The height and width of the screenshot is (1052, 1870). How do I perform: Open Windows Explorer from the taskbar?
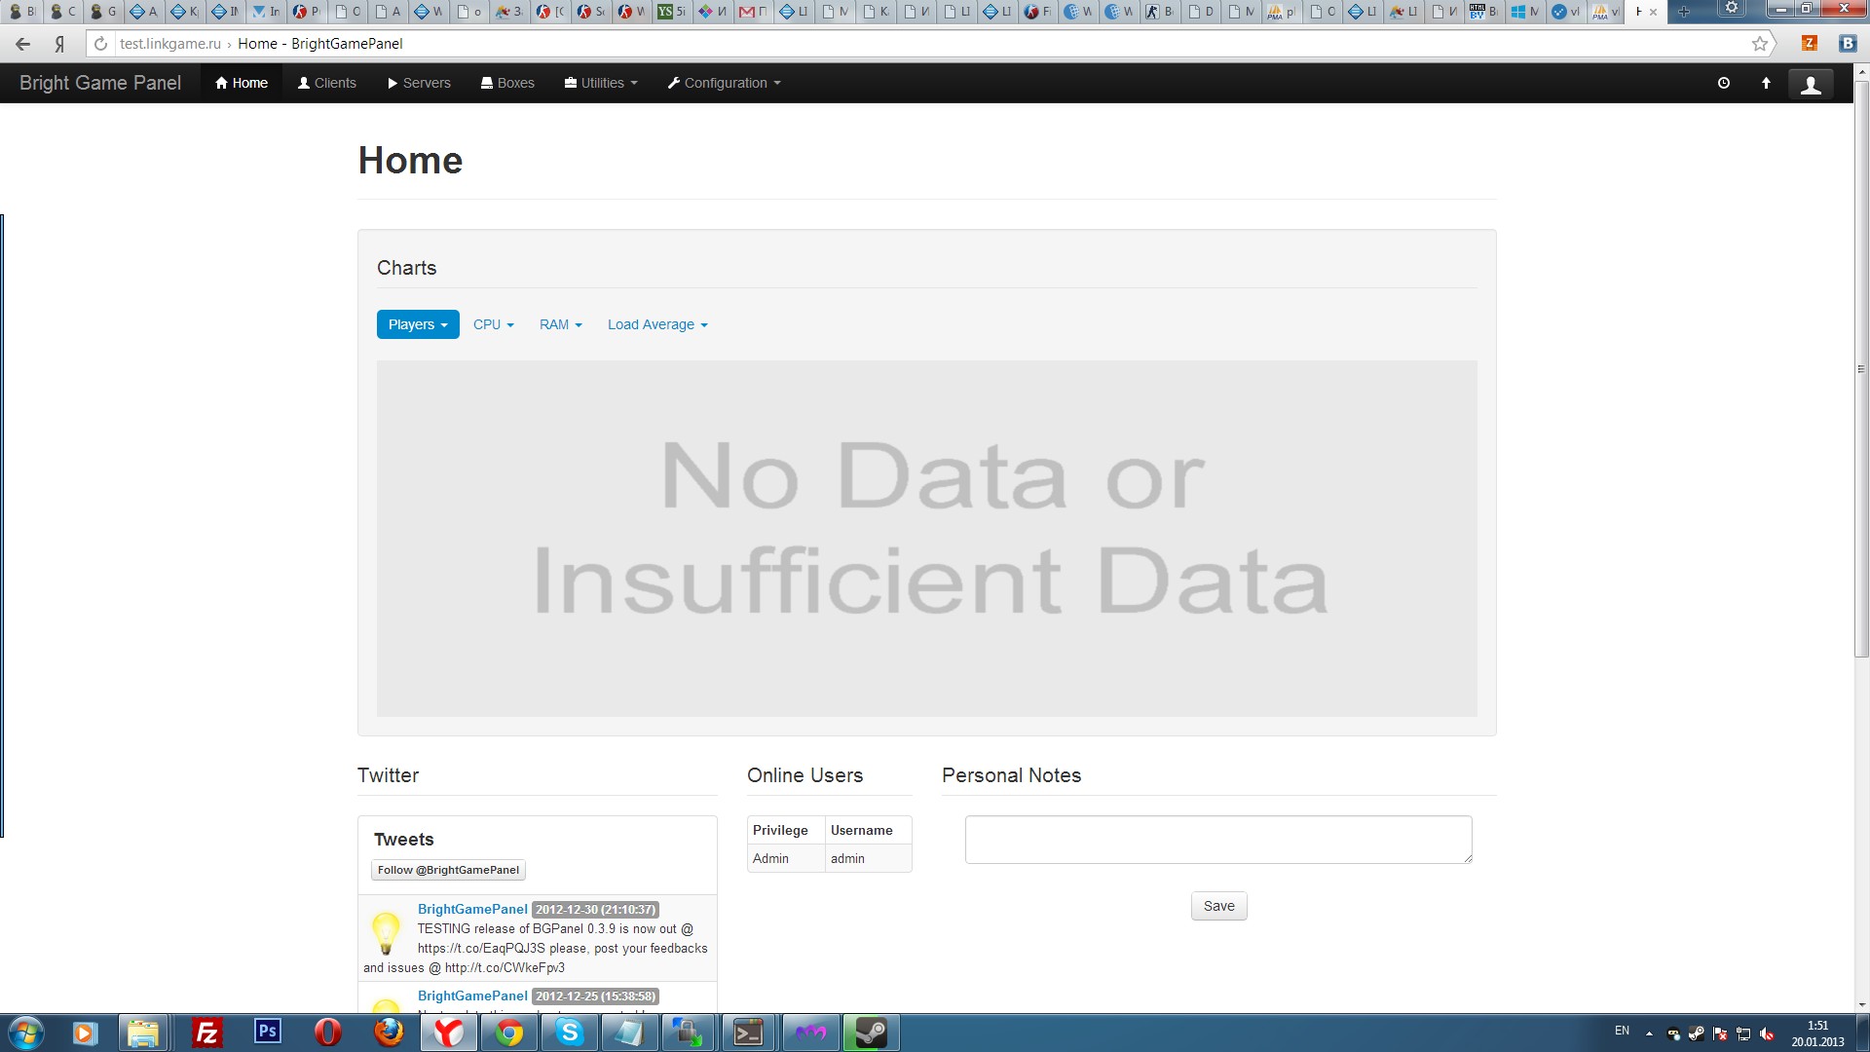(x=143, y=1033)
